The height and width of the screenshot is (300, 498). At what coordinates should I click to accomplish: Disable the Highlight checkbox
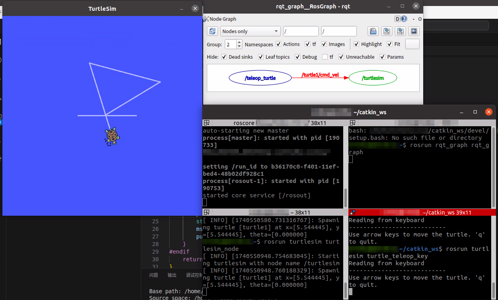tap(356, 44)
